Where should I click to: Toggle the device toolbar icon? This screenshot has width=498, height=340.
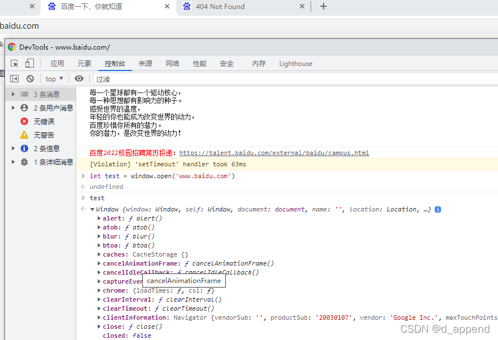point(29,63)
